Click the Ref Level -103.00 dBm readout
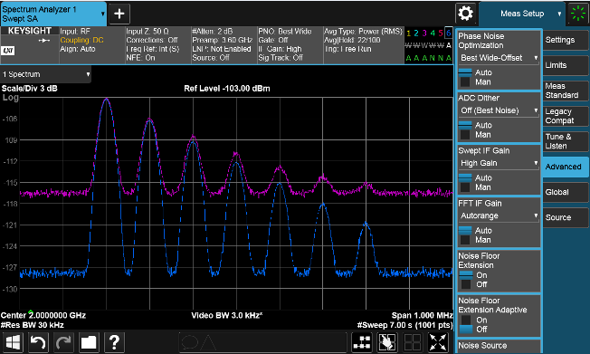Image resolution: width=590 pixels, height=354 pixels. 227,89
